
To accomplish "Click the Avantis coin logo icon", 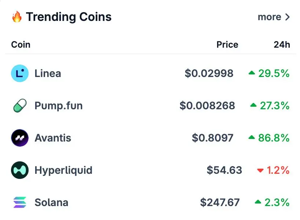I will 20,138.
